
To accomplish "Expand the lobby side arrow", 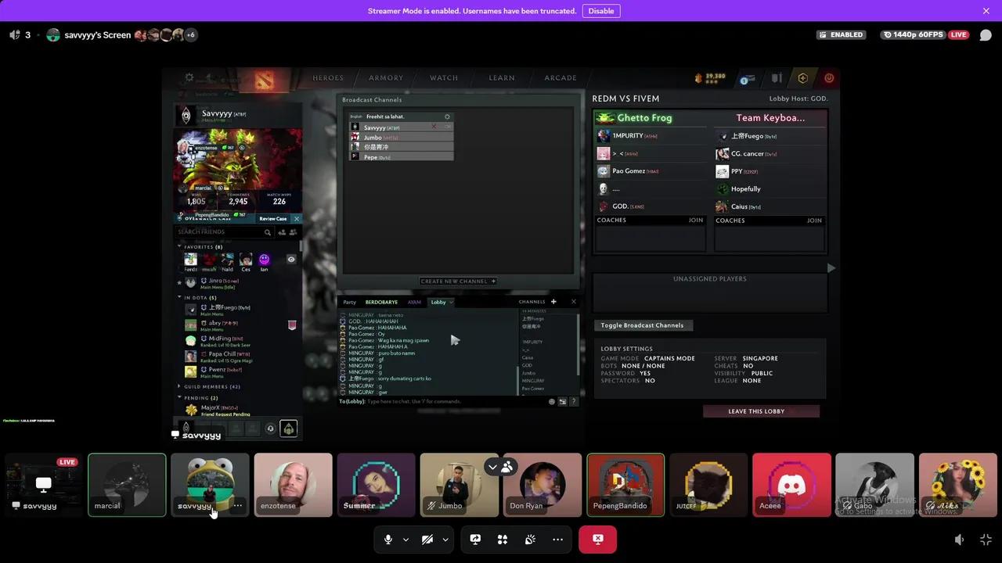I will (x=831, y=268).
